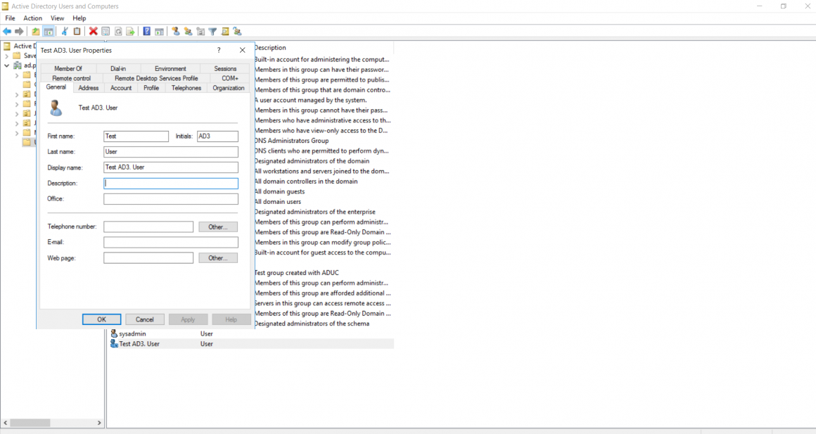Screen dimensions: 816x434
Task: Click the red Delete icon in toolbar
Action: pos(93,32)
